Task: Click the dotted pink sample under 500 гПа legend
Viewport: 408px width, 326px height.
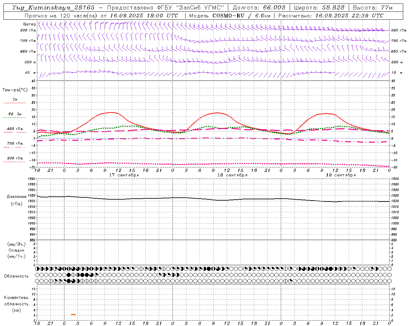Action: 15,162
